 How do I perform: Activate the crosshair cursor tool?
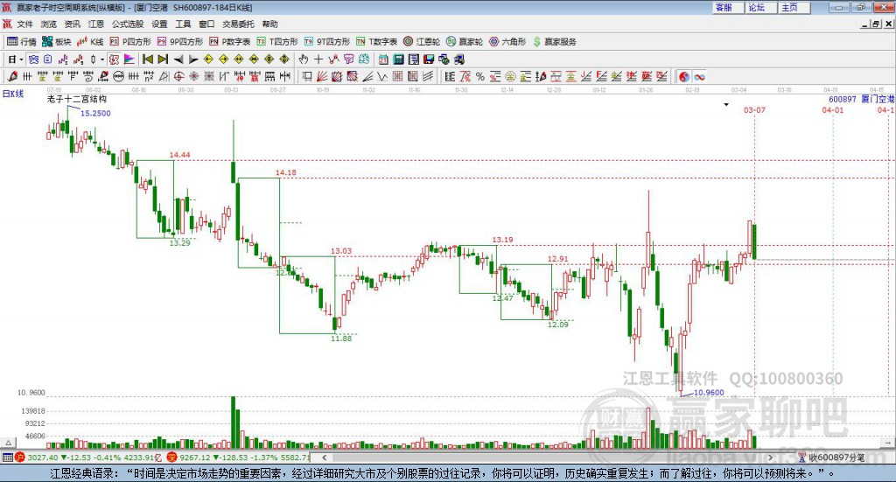pos(318,59)
